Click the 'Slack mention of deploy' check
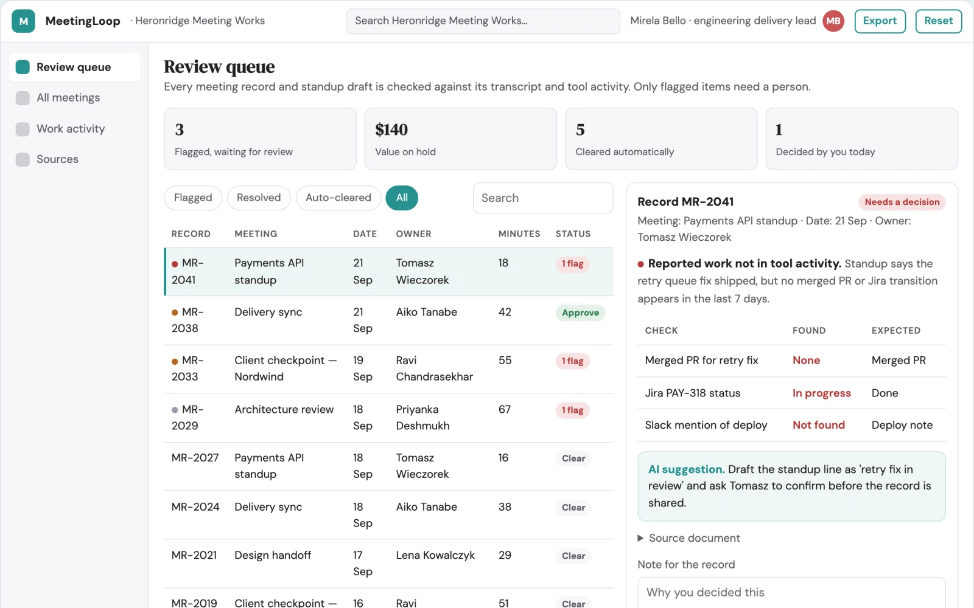974x608 pixels. tap(706, 426)
